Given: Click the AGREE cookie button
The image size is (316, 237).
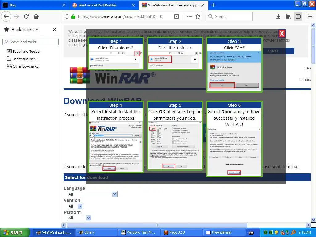Looking at the screenshot, I should coord(273,51).
